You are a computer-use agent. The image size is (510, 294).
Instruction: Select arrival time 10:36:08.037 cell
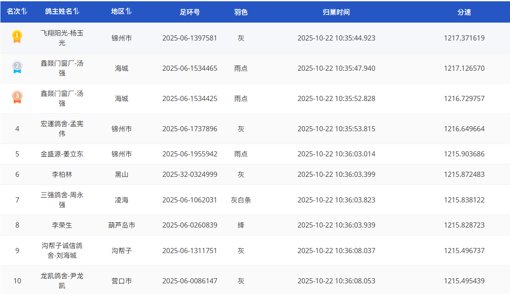click(336, 251)
